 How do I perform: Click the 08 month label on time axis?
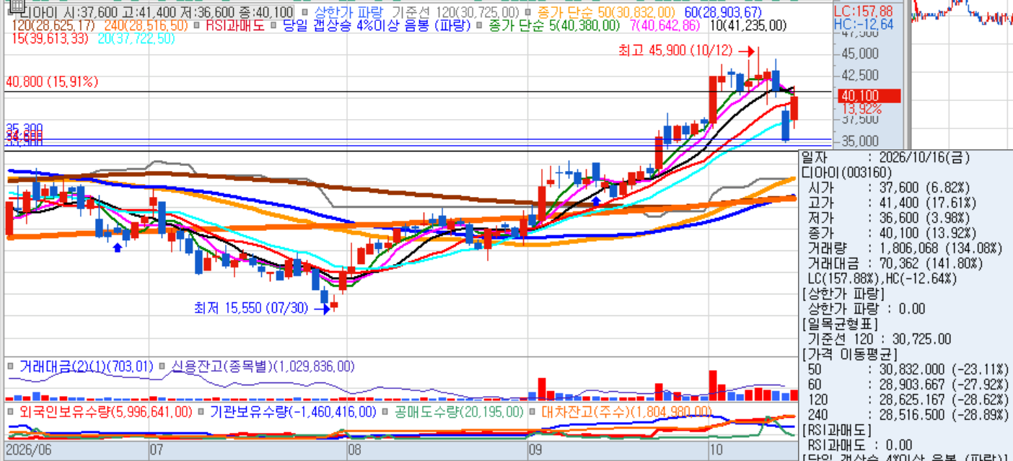coord(355,450)
